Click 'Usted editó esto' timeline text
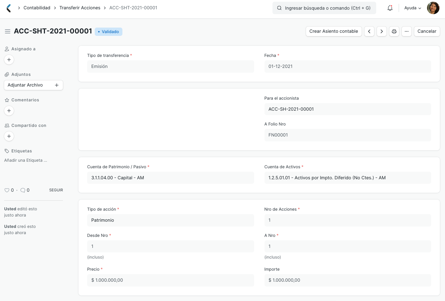The width and height of the screenshot is (445, 301). point(20,209)
